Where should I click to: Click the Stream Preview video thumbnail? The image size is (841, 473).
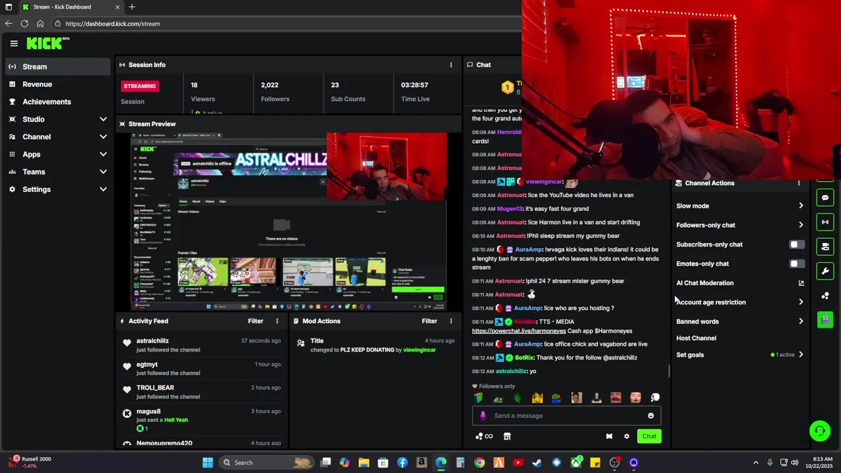click(288, 221)
